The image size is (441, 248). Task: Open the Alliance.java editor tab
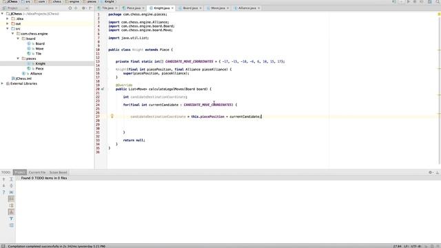click(x=247, y=8)
